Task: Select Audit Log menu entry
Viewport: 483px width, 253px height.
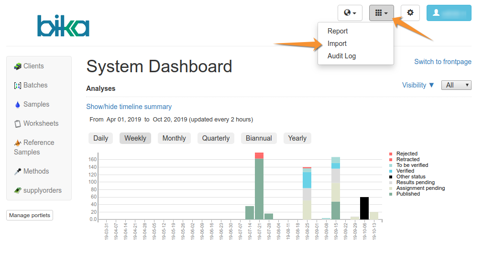Action: tap(341, 56)
